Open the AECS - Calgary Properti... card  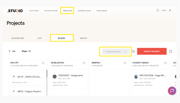pyautogui.click(x=27, y=91)
